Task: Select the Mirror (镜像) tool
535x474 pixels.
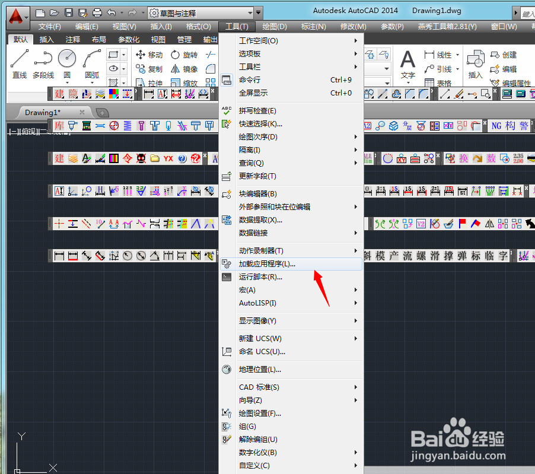Action: tap(184, 69)
